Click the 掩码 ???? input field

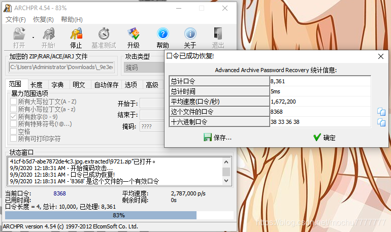point(152,126)
